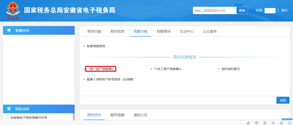Click the China Taxation emblem logo

(x=13, y=11)
